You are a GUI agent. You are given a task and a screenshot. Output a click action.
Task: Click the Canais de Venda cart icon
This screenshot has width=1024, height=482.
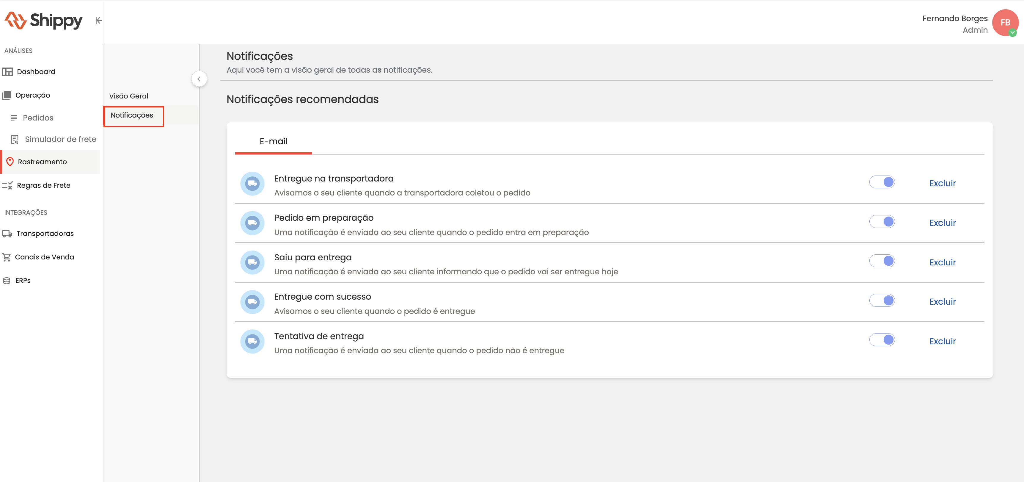point(6,257)
